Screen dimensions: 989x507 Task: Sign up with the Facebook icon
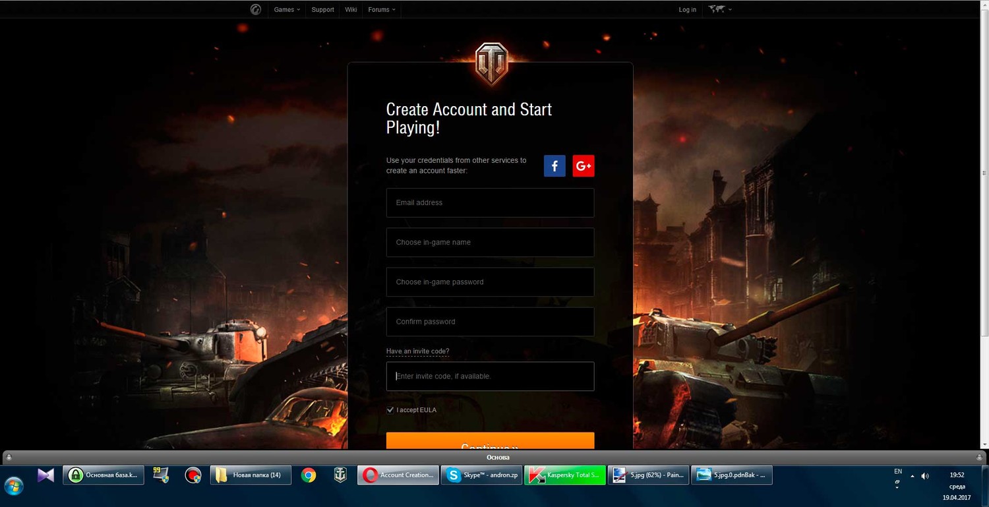click(x=554, y=165)
